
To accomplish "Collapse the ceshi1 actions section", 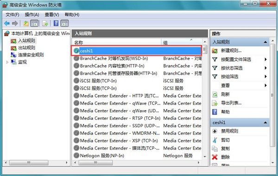I will tap(265, 123).
